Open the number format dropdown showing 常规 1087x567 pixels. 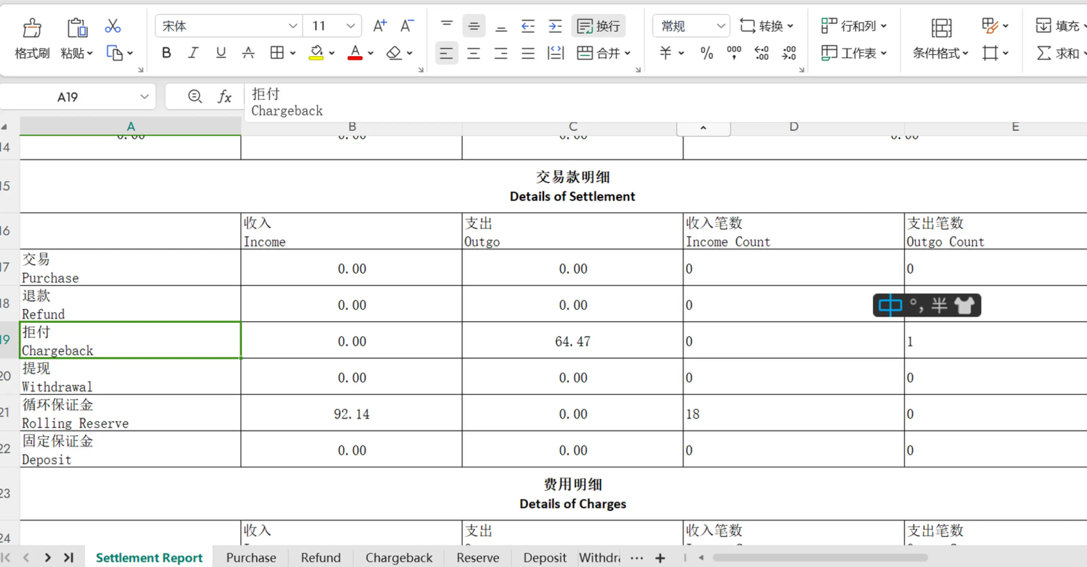(x=721, y=26)
